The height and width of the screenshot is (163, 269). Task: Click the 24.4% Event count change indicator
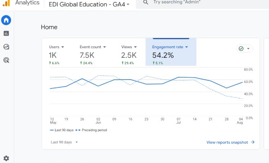[86, 63]
